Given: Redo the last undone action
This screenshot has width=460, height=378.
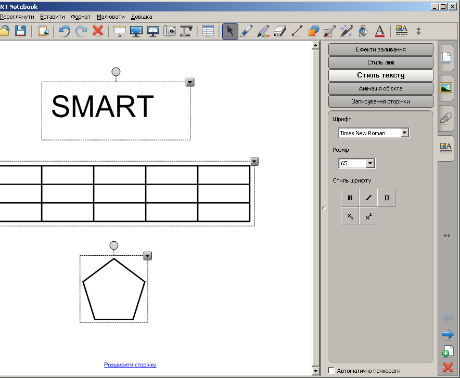Looking at the screenshot, I should point(81,31).
